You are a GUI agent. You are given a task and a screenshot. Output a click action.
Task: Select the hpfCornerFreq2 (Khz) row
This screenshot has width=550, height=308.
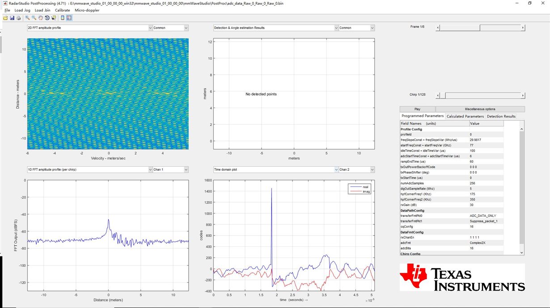point(452,199)
